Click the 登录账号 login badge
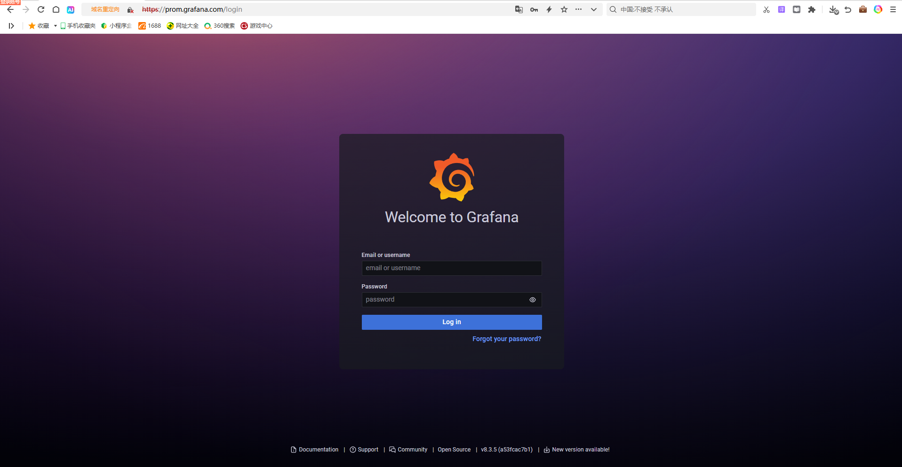 point(10,2)
